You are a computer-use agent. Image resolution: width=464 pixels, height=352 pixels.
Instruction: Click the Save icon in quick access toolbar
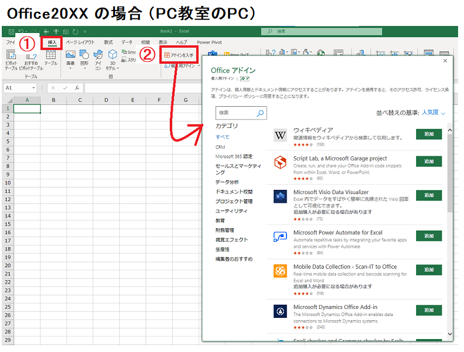(x=11, y=31)
